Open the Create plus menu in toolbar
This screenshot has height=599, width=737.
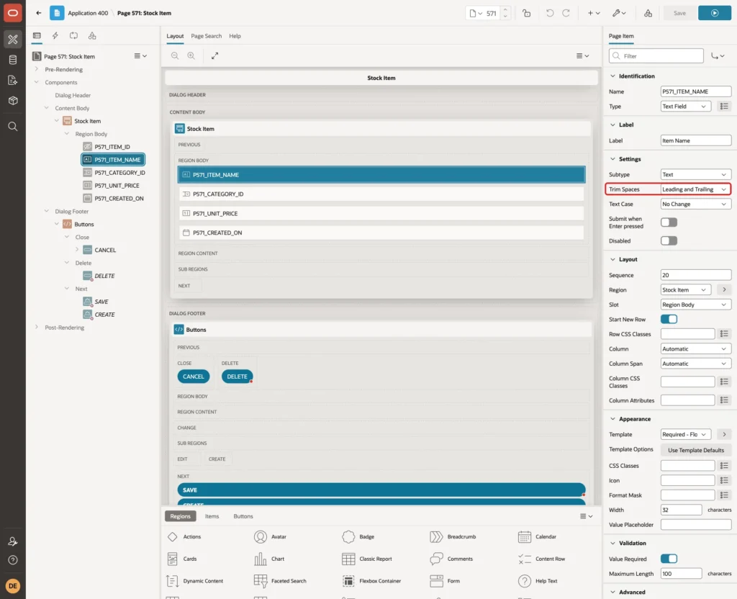click(594, 13)
